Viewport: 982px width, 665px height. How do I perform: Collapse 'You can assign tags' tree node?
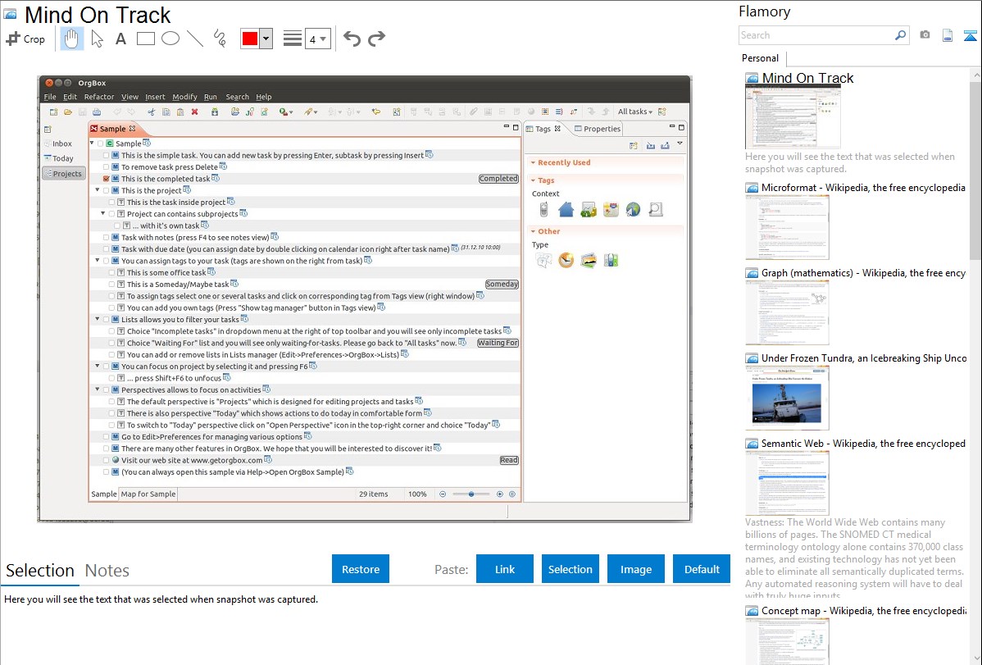tap(98, 260)
